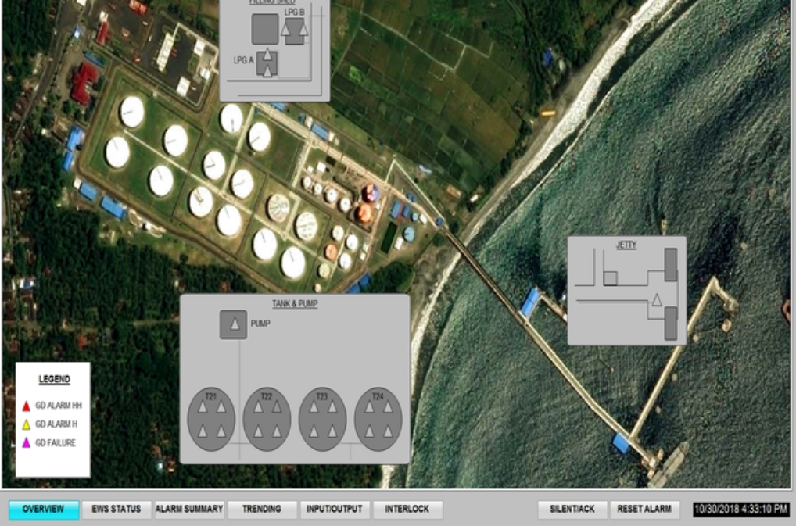This screenshot has width=796, height=526.
Task: Select bottom-right detector in tank T22
Action: (277, 431)
